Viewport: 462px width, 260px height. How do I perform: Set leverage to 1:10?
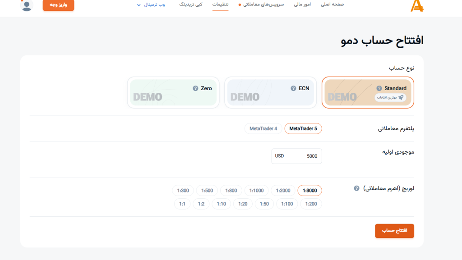tap(221, 204)
